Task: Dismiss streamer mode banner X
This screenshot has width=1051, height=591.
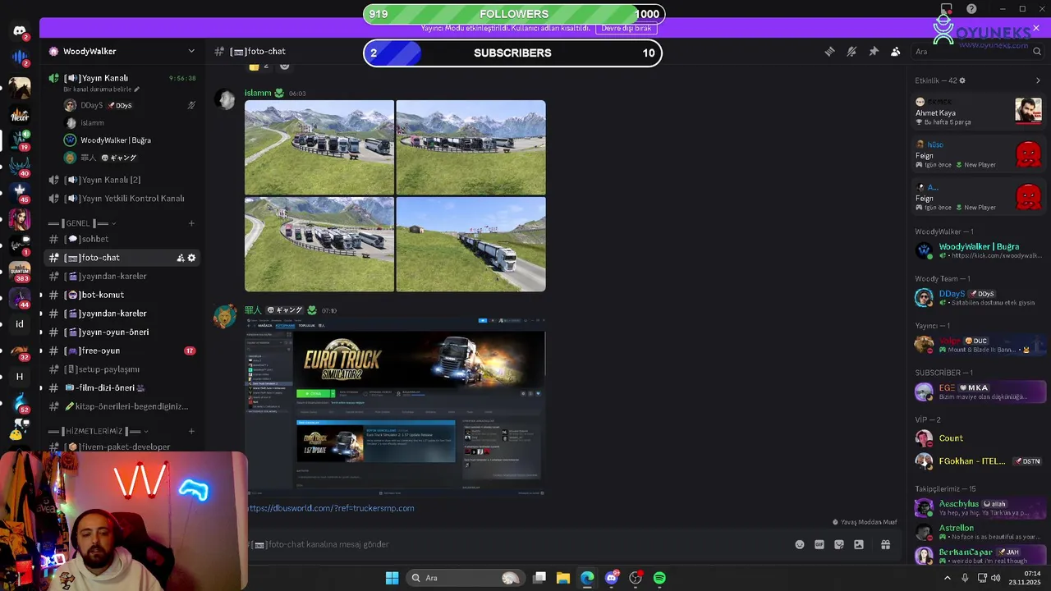Action: tap(1035, 28)
